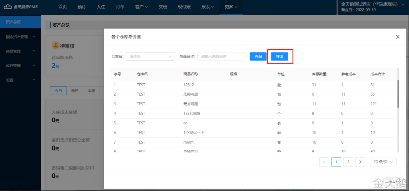The width and height of the screenshot is (409, 191).
Task: Expand 商品管理 in the sidebar
Action: [x=21, y=51]
